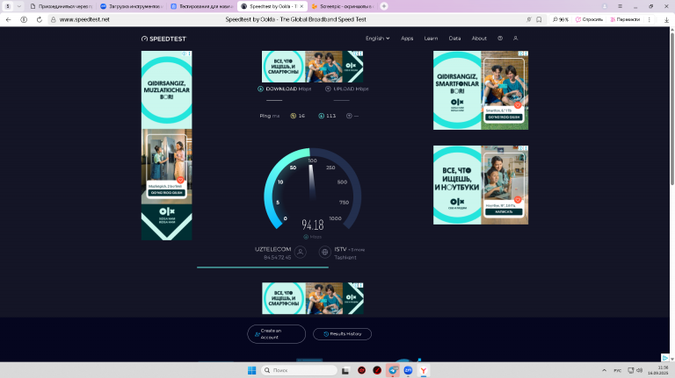
Task: Click the idle ping icon value 16
Action: click(297, 116)
